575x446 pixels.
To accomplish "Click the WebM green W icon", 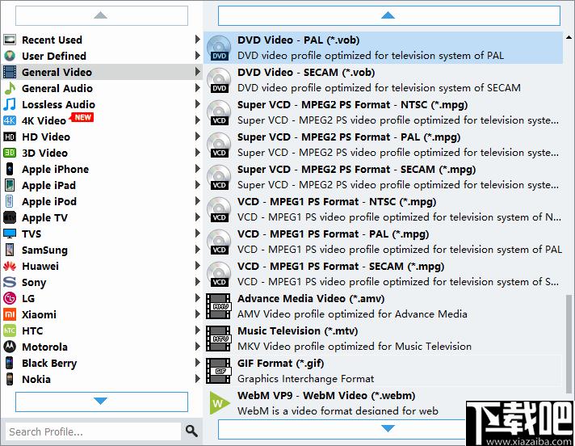I will coord(220,403).
